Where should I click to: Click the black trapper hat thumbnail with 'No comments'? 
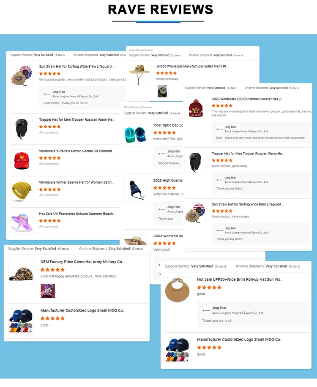click(x=22, y=129)
